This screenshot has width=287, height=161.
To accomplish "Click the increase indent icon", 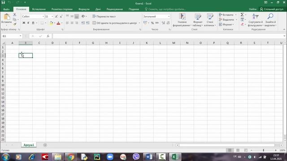I will pos(88,23).
